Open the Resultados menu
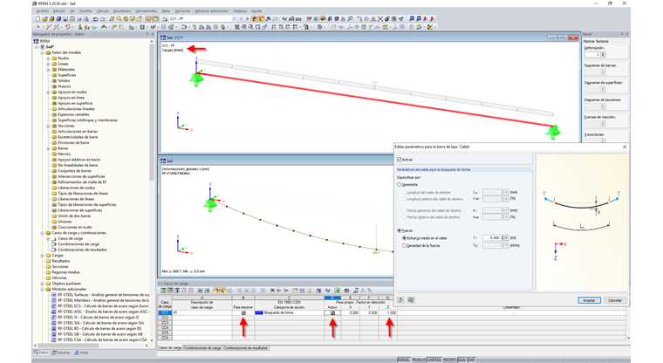This screenshot has height=363, width=663. [x=122, y=11]
